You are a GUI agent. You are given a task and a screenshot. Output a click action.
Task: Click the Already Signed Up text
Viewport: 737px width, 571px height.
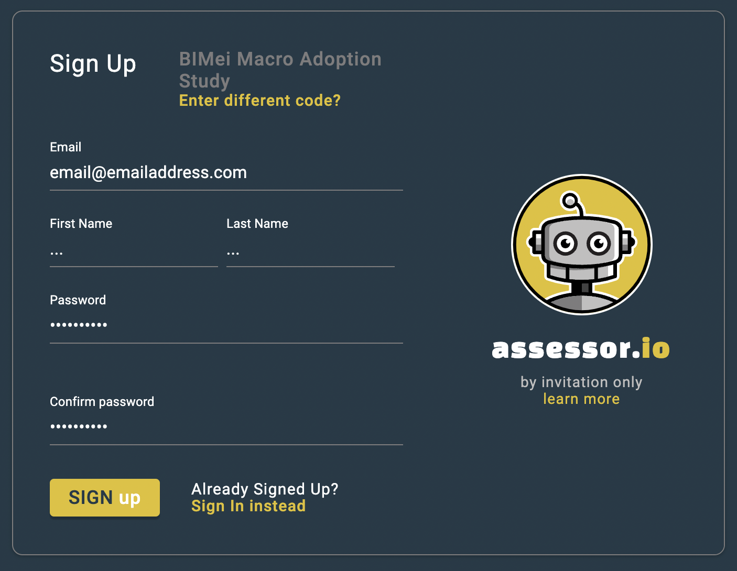tap(265, 489)
